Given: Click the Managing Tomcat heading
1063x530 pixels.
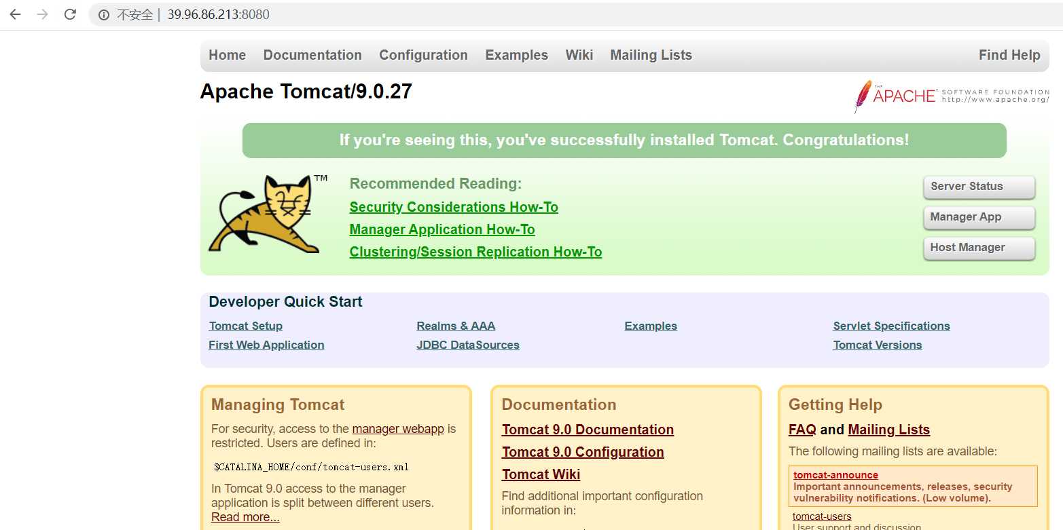Looking at the screenshot, I should click(x=278, y=405).
